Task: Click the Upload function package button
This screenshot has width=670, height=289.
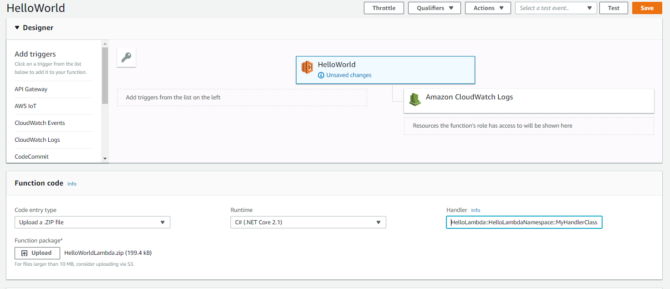Action: 37,253
